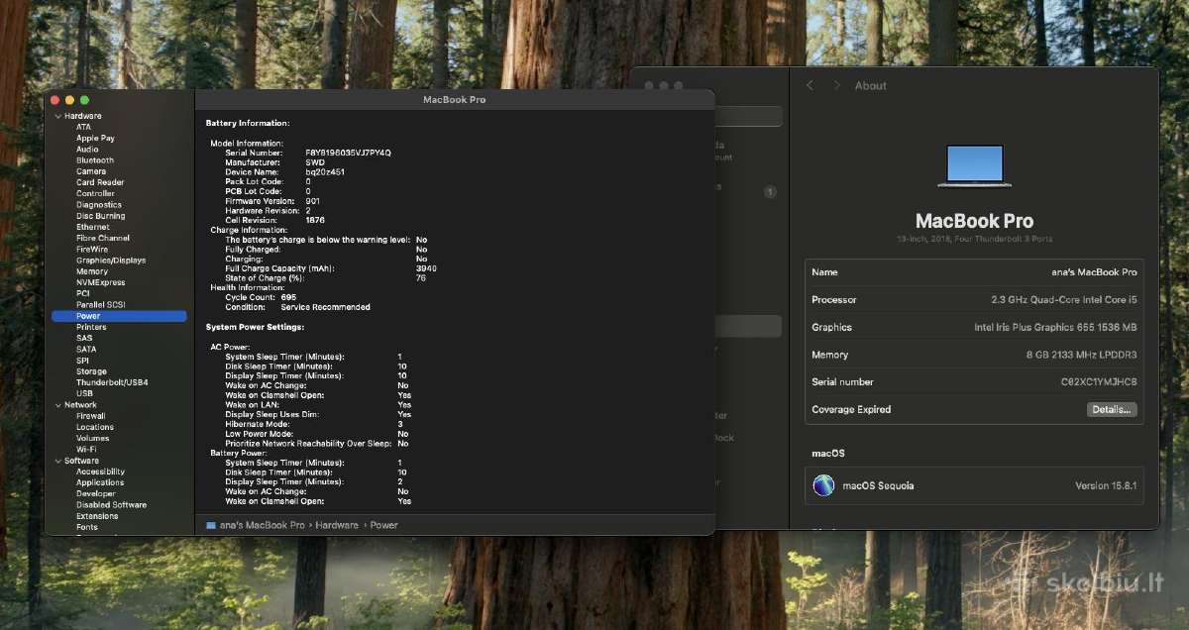1189x630 pixels.
Task: Click 'Version 15.8.1' text
Action: (x=1106, y=485)
